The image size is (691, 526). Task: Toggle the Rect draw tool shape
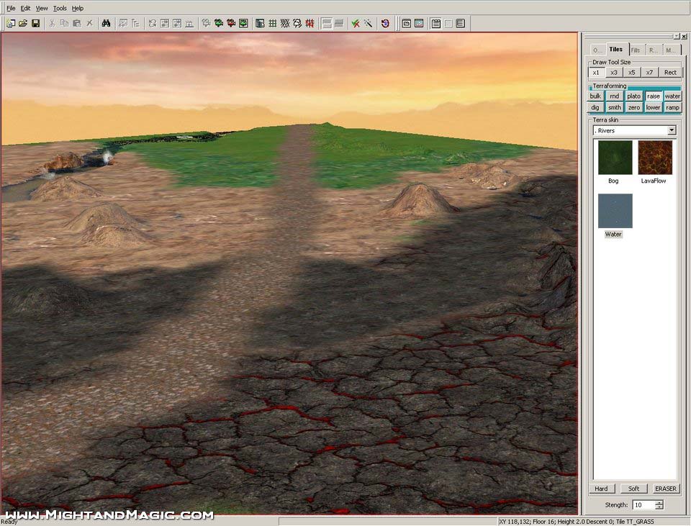pos(670,73)
